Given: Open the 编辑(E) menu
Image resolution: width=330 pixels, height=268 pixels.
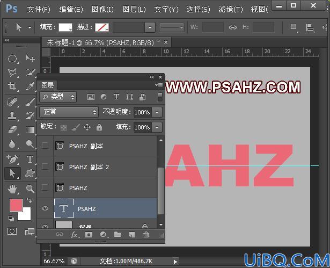Looking at the screenshot, I should [x=71, y=9].
